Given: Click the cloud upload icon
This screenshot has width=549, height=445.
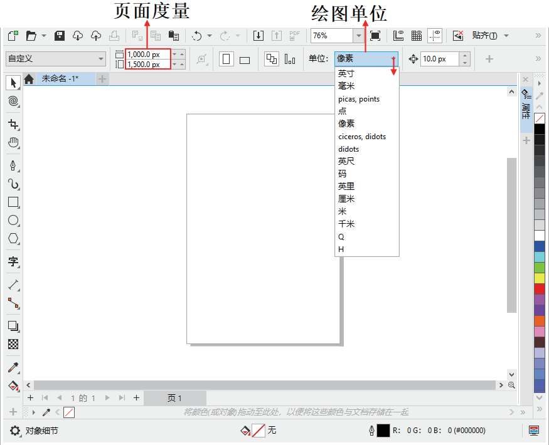Looking at the screenshot, I should pos(96,36).
